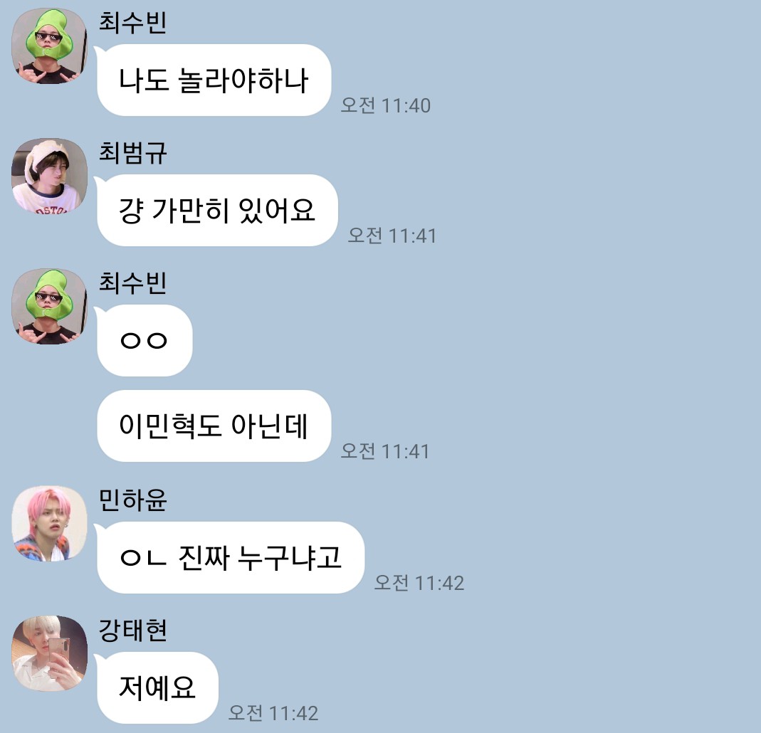Click 최수빈's name above the "ㅇㅇ" bubble
Image resolution: width=761 pixels, height=733 pixels.
tap(133, 283)
